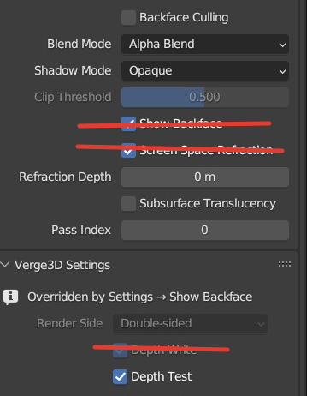Image resolution: width=330 pixels, height=396 pixels.
Task: Toggle the Depth Test checkbox off
Action: point(120,377)
